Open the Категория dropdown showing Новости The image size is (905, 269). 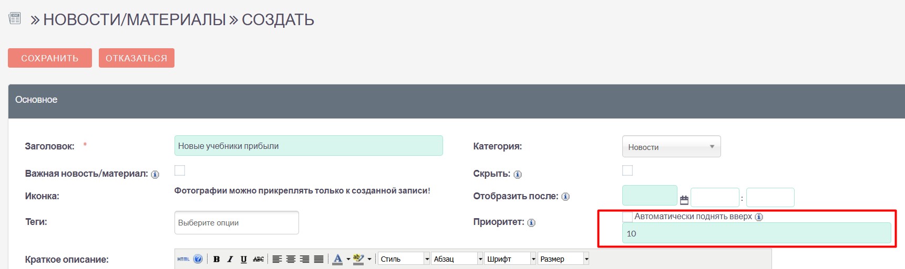point(671,147)
